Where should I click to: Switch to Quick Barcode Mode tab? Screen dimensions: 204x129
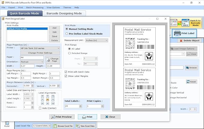click(x=25, y=13)
